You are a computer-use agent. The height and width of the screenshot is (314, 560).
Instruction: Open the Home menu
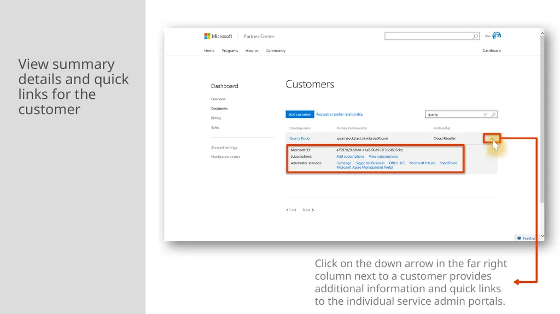click(x=209, y=51)
